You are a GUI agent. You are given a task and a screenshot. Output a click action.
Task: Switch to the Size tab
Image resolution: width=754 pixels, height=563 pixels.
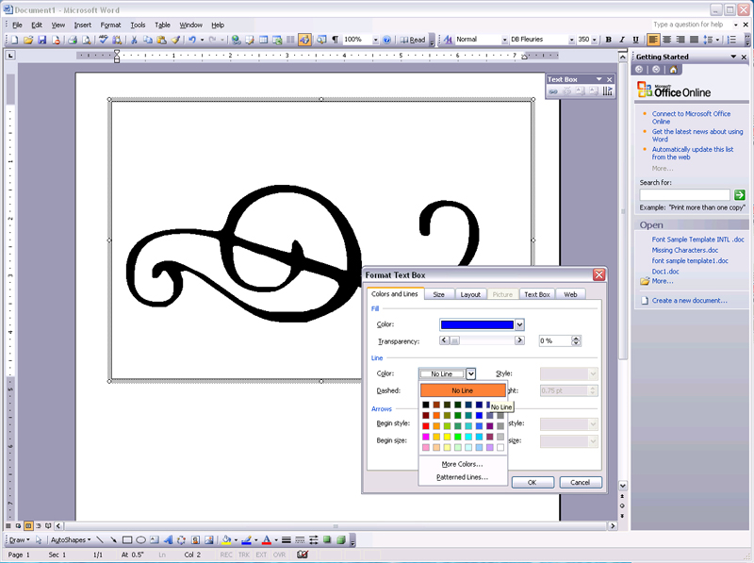[x=438, y=294]
